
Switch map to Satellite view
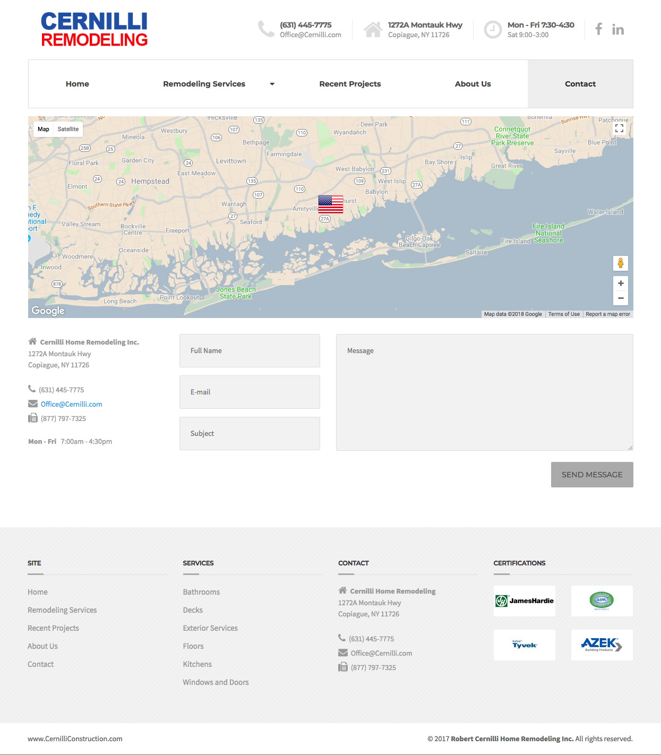tap(68, 129)
